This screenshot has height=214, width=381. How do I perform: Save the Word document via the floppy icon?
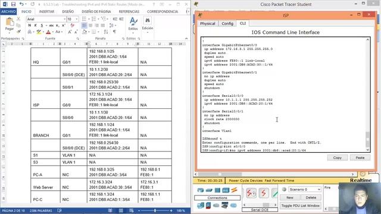coord(13,4)
